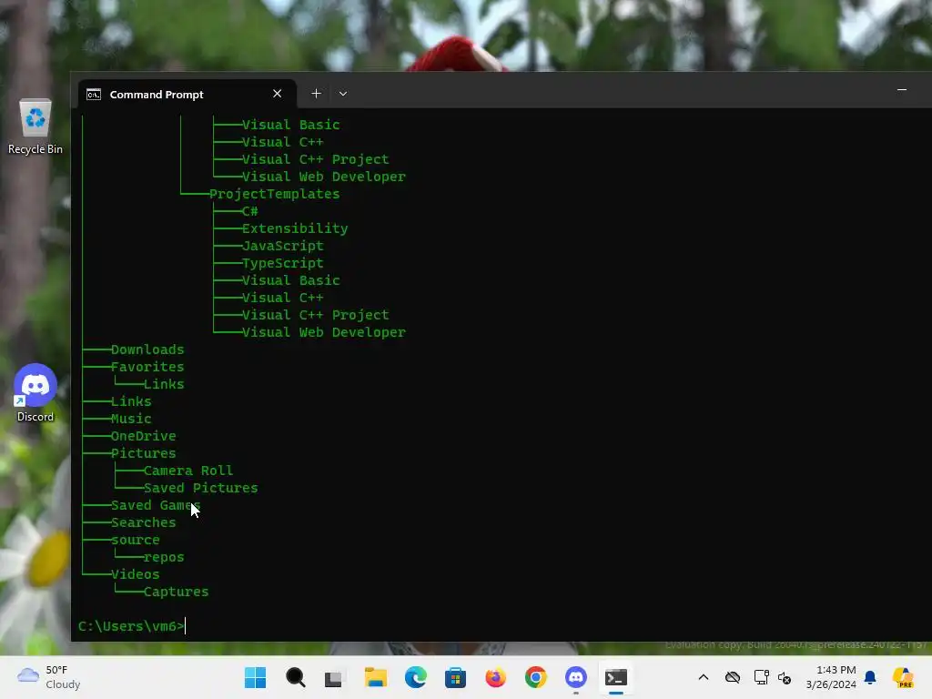Click the OneDrive folder entry
Image resolution: width=932 pixels, height=699 pixels.
point(143,436)
